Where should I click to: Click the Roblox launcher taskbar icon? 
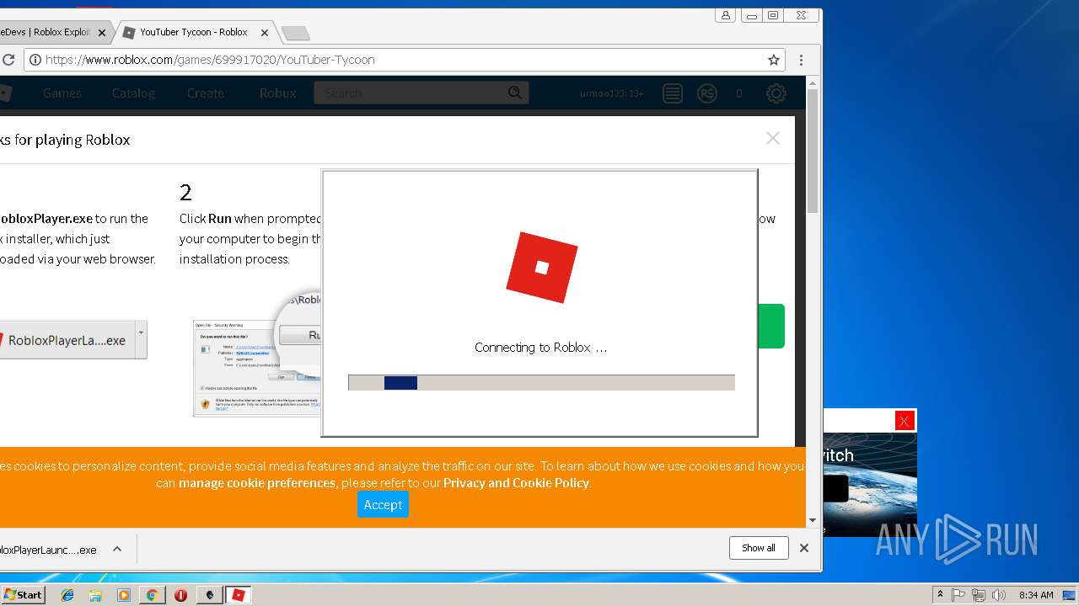pyautogui.click(x=238, y=595)
